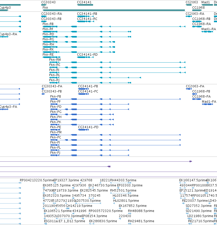The width and height of the screenshot is (217, 225).
Task: Select protein Pkn-PI label
Action: point(55,142)
